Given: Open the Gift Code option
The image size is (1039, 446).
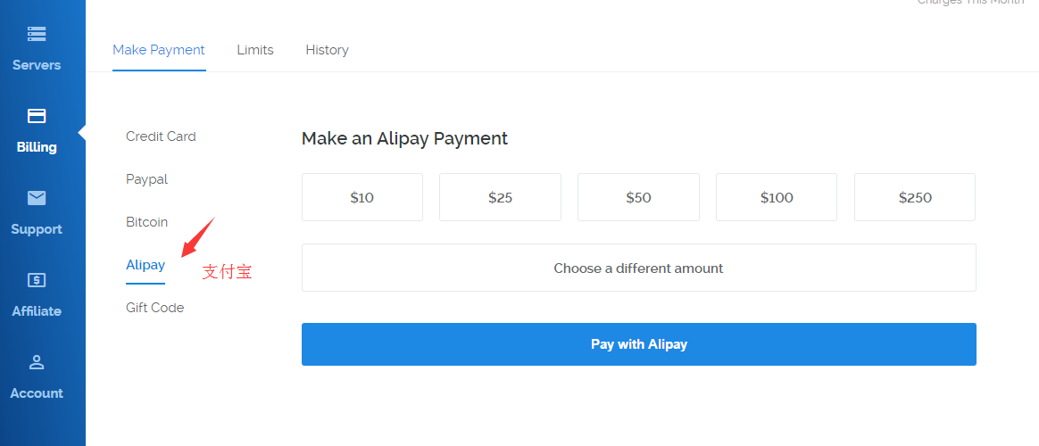Looking at the screenshot, I should [154, 308].
